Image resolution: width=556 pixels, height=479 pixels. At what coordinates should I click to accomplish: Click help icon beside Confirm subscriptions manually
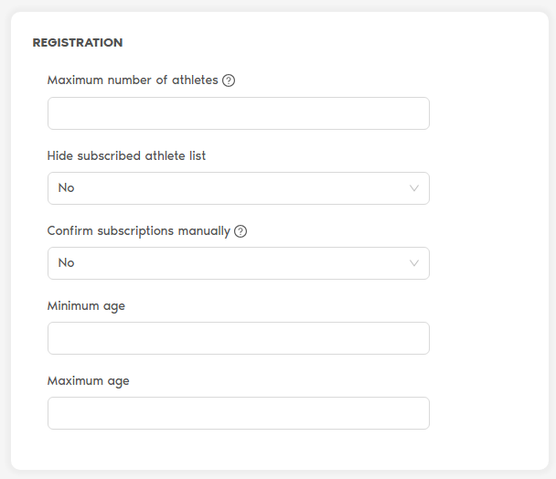[x=241, y=231]
